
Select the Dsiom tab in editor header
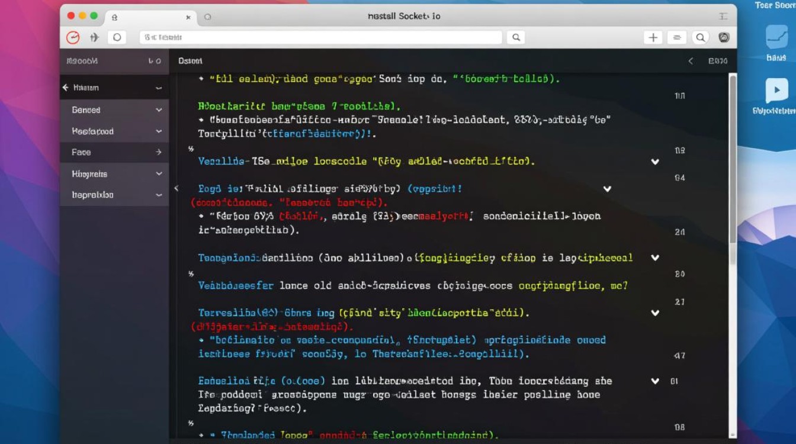(190, 61)
